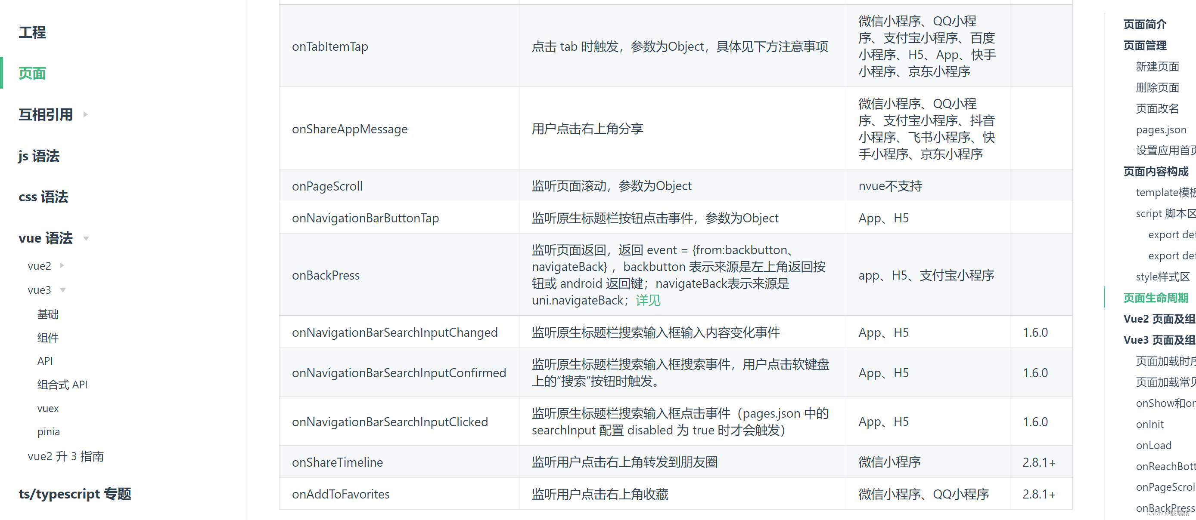
Task: Expand the vue2 submenu arrow
Action: tap(62, 266)
